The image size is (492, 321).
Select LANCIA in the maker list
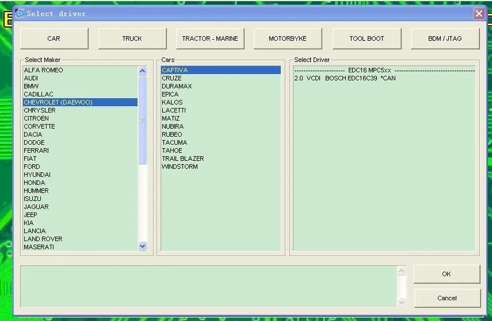tap(80, 231)
